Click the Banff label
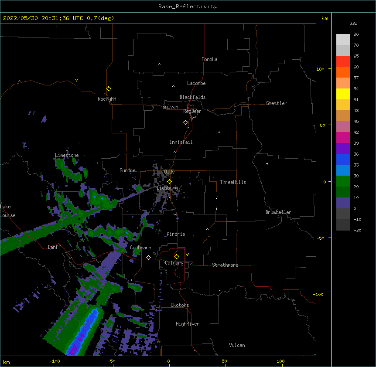Viewport: 376px width, 367px height. [54, 247]
